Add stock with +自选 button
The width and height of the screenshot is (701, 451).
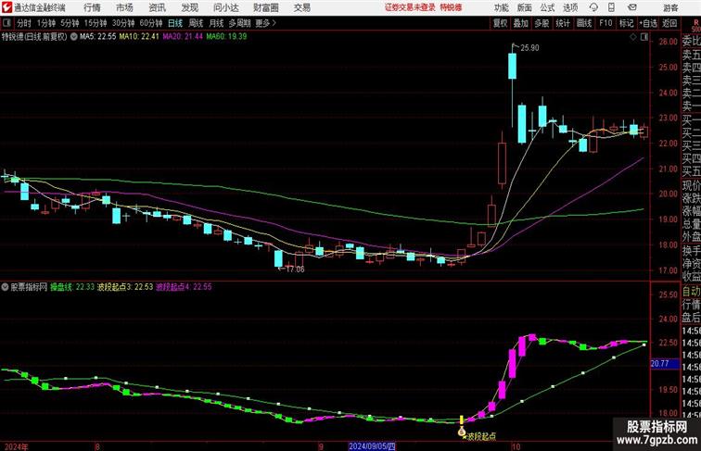pos(648,23)
